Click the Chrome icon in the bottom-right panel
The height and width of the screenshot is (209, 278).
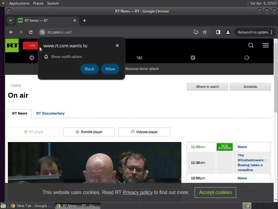tap(247, 206)
